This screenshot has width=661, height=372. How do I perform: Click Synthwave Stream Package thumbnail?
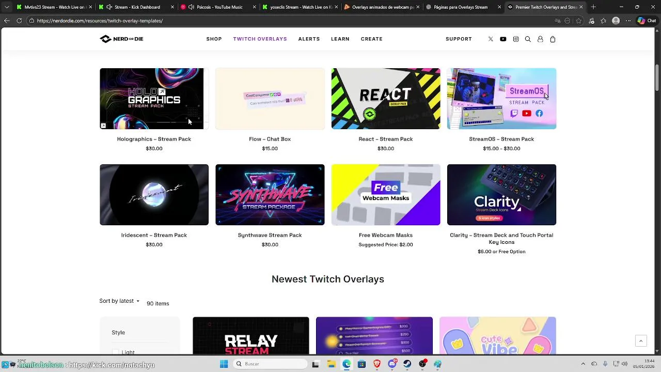(x=270, y=195)
